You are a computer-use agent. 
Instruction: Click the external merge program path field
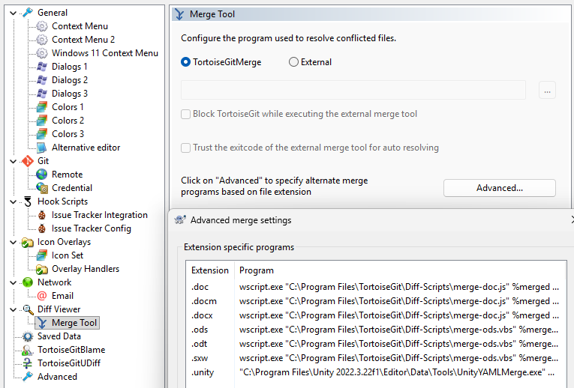[x=353, y=90]
